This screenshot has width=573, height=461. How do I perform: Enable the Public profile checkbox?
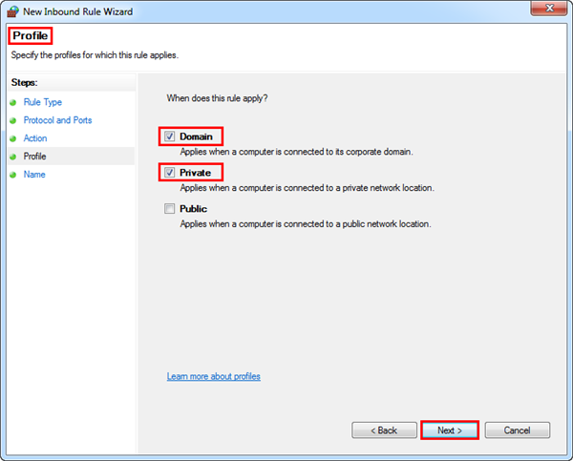(x=170, y=209)
